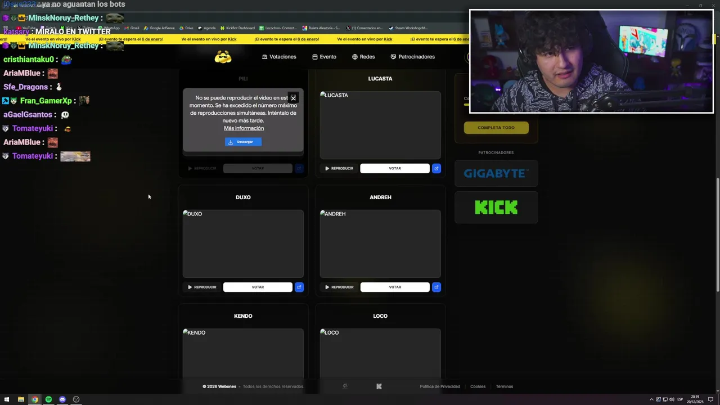
Task: Play the LUCASTA video with Reproducir
Action: click(339, 168)
